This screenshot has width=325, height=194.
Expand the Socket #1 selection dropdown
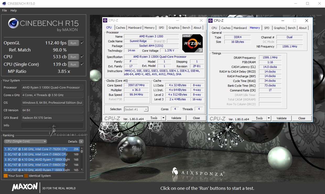tap(146, 109)
